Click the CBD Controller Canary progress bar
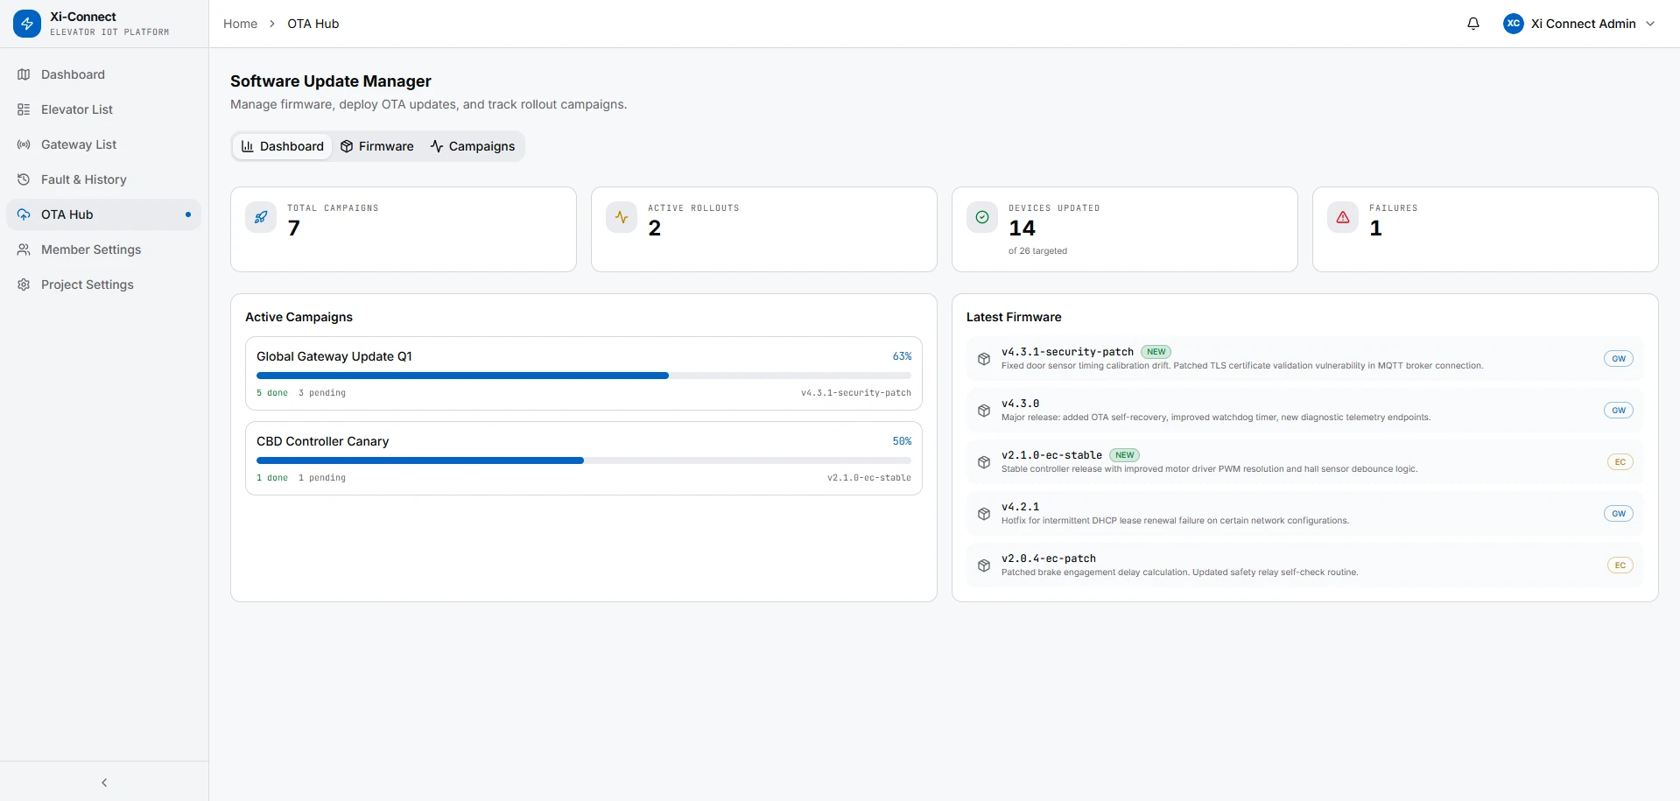The width and height of the screenshot is (1680, 801). (x=583, y=460)
